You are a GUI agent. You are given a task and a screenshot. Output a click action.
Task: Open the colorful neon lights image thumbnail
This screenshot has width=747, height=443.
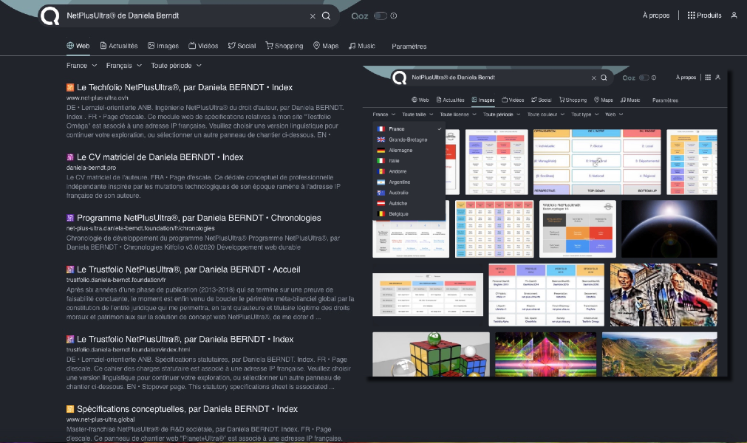point(545,354)
